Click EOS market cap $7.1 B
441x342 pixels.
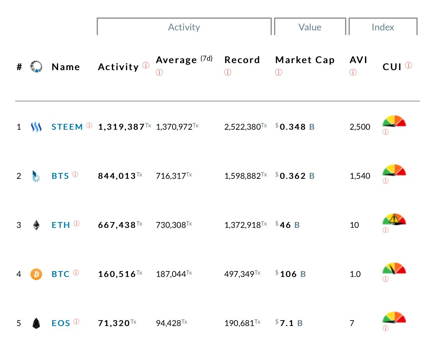click(x=289, y=323)
